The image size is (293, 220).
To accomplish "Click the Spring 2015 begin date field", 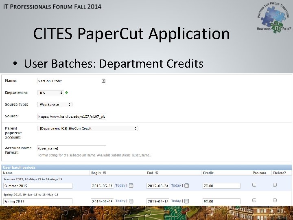I will click(102, 201).
